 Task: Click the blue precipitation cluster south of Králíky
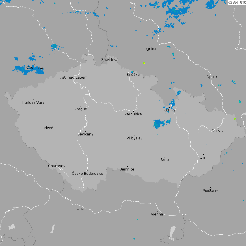point(159,124)
